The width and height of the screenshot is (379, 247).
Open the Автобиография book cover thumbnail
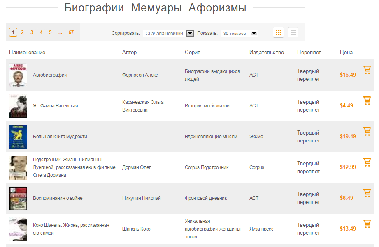coord(18,75)
